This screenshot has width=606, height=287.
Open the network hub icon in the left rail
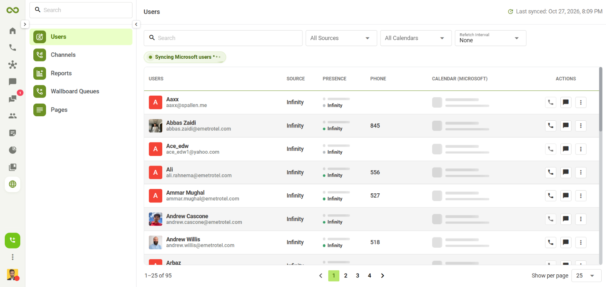click(x=13, y=65)
